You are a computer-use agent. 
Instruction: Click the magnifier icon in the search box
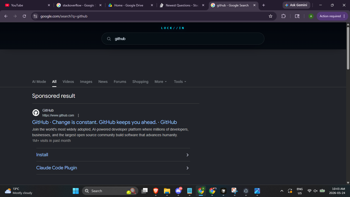pos(109,39)
